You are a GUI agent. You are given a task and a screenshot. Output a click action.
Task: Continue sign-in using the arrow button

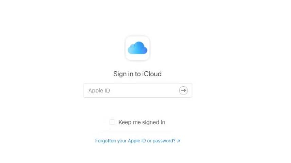click(183, 90)
